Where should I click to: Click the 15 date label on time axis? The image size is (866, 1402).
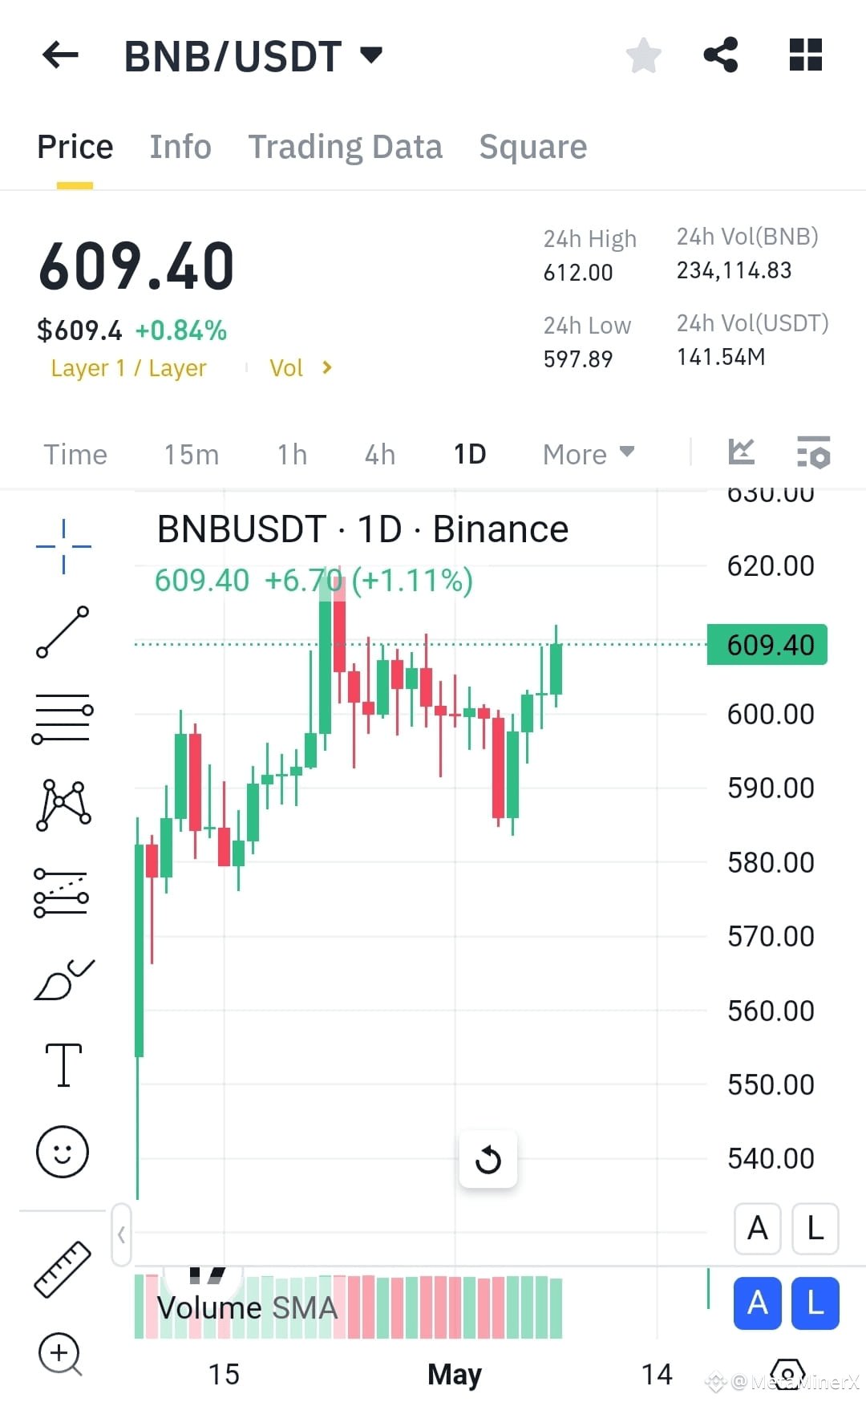point(224,1375)
